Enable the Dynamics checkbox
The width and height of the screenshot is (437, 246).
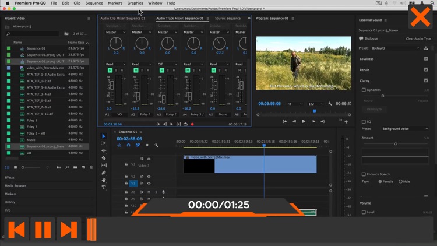[364, 90]
